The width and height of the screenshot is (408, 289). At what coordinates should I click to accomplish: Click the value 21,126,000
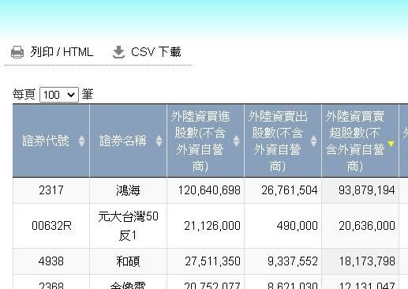tap(212, 226)
